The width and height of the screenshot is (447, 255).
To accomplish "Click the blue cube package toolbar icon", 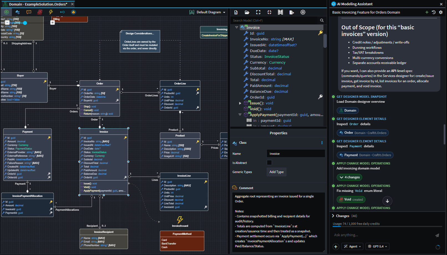I will point(73,12).
